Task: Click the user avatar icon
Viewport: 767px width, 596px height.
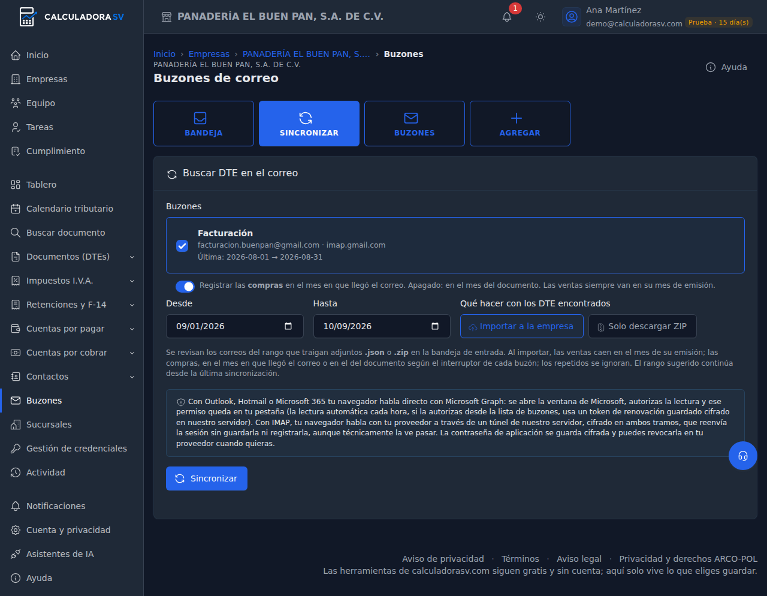Action: coord(572,17)
